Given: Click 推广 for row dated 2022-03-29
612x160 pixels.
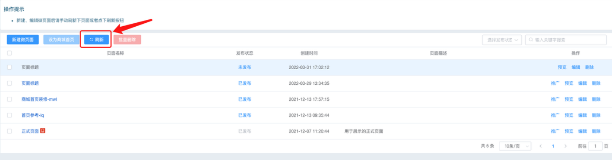Looking at the screenshot, I should (x=555, y=83).
